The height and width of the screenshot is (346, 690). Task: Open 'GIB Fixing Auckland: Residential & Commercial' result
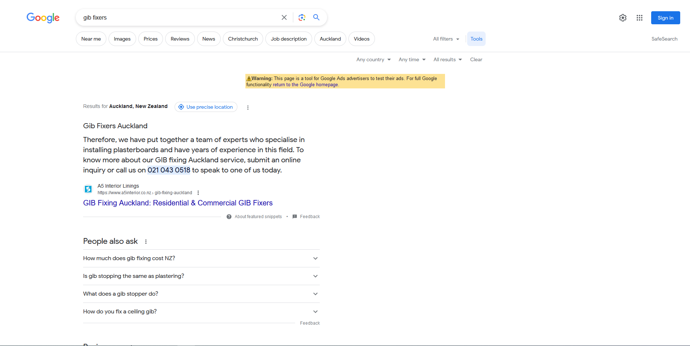click(x=178, y=203)
